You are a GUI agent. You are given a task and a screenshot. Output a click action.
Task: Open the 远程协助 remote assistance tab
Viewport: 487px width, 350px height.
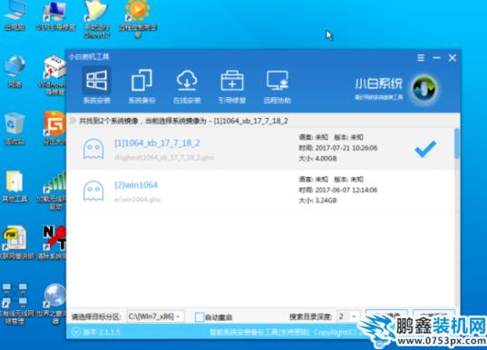(278, 86)
